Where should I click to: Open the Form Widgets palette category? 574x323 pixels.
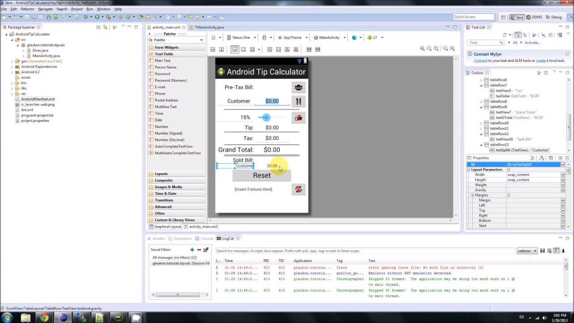pos(177,47)
